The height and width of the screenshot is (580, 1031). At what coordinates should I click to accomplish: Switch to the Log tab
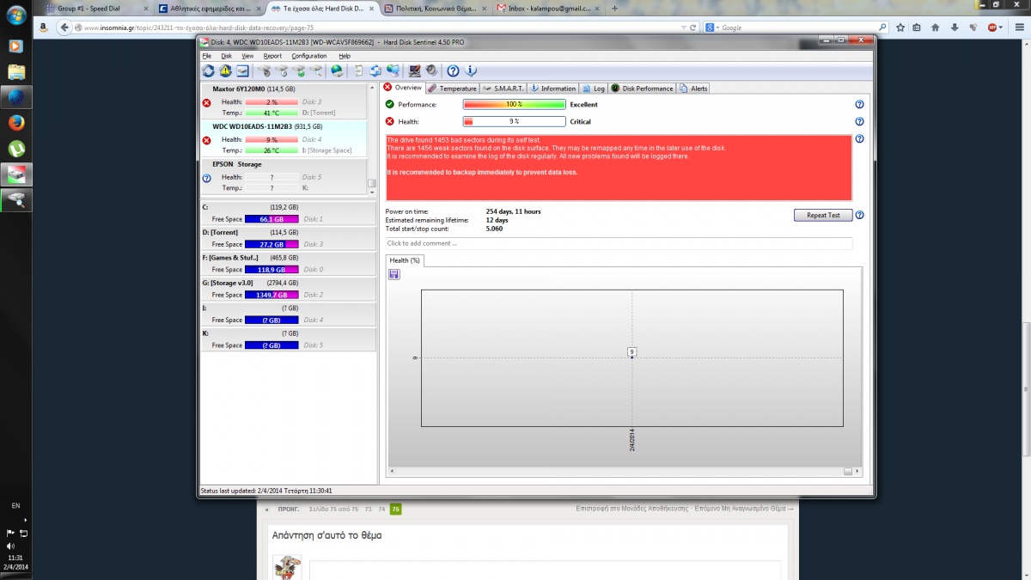click(594, 88)
